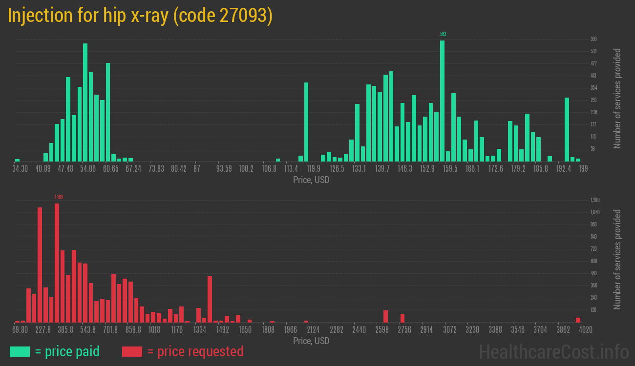Click the isolated tall green bar near 119.9
Screen dimensions: 635x366
(306, 122)
